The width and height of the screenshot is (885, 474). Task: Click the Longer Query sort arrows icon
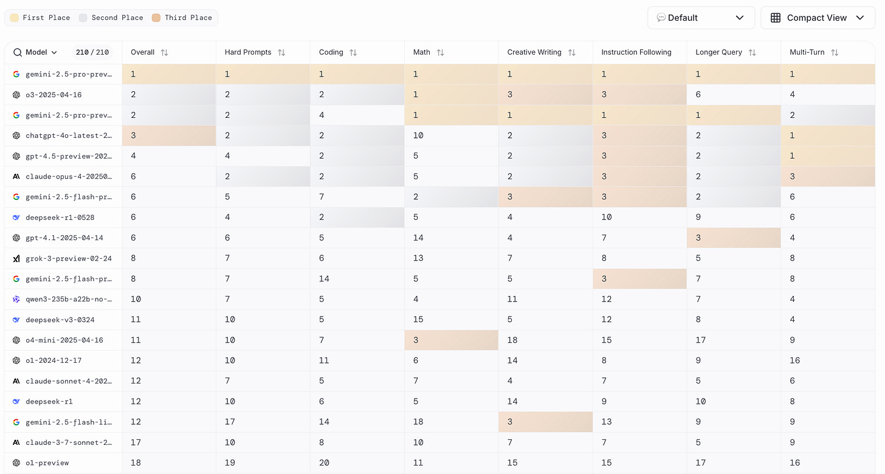[752, 53]
